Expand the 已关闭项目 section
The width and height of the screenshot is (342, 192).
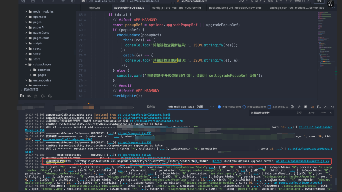[22, 89]
